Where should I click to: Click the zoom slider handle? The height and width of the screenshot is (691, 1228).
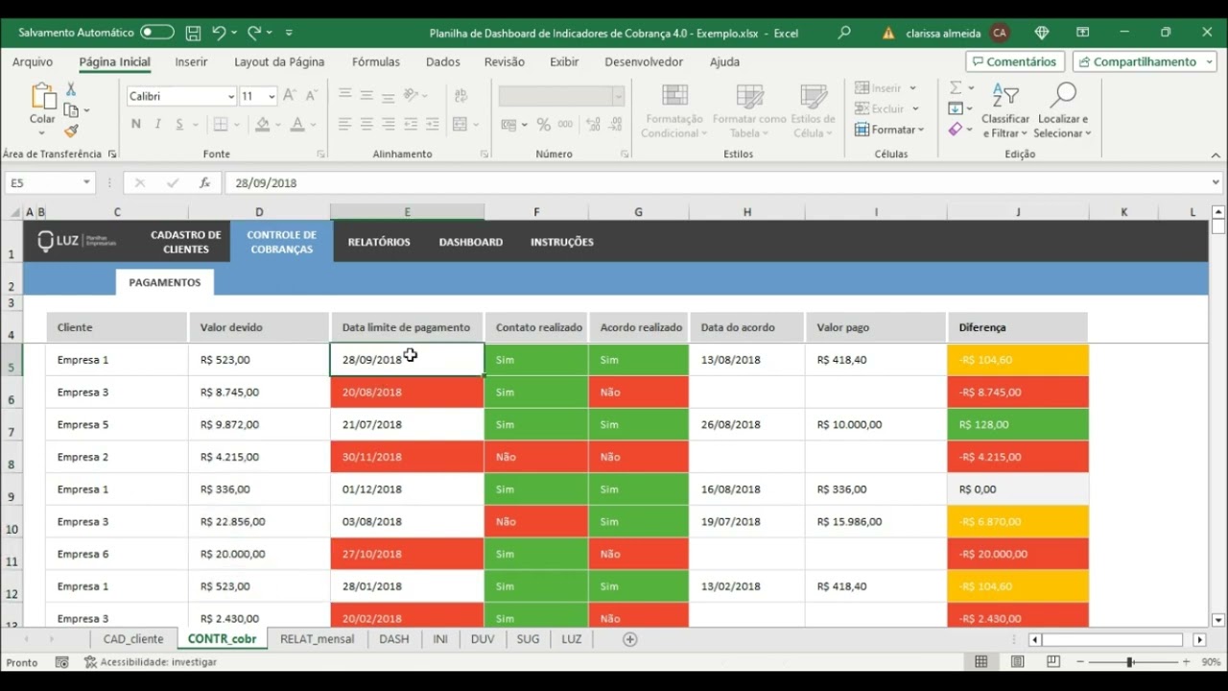tap(1130, 662)
